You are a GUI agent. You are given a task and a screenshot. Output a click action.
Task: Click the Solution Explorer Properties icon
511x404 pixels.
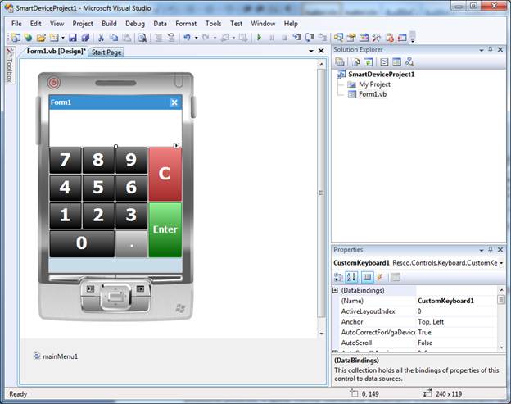(x=340, y=62)
